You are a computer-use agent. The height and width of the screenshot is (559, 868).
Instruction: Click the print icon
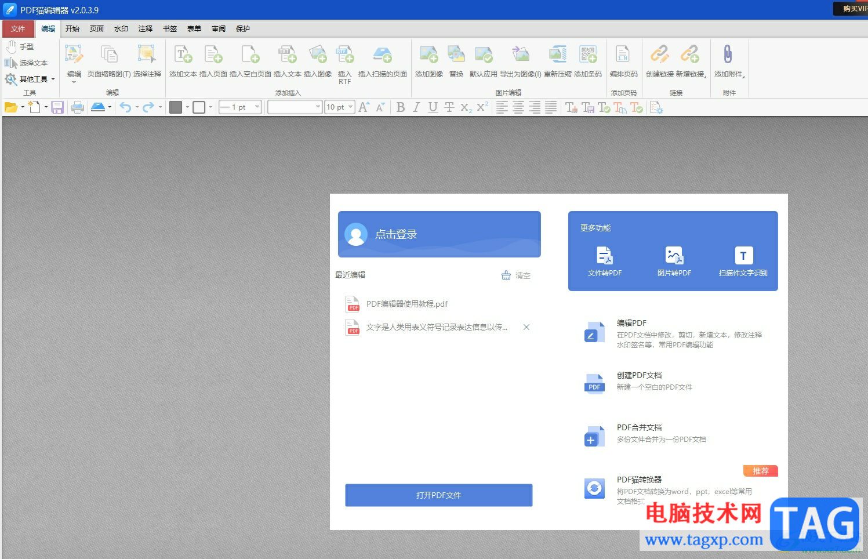click(x=77, y=107)
